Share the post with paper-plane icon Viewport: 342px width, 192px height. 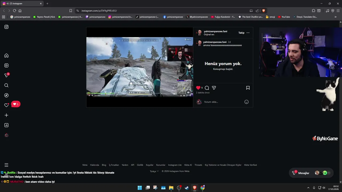pos(214,88)
